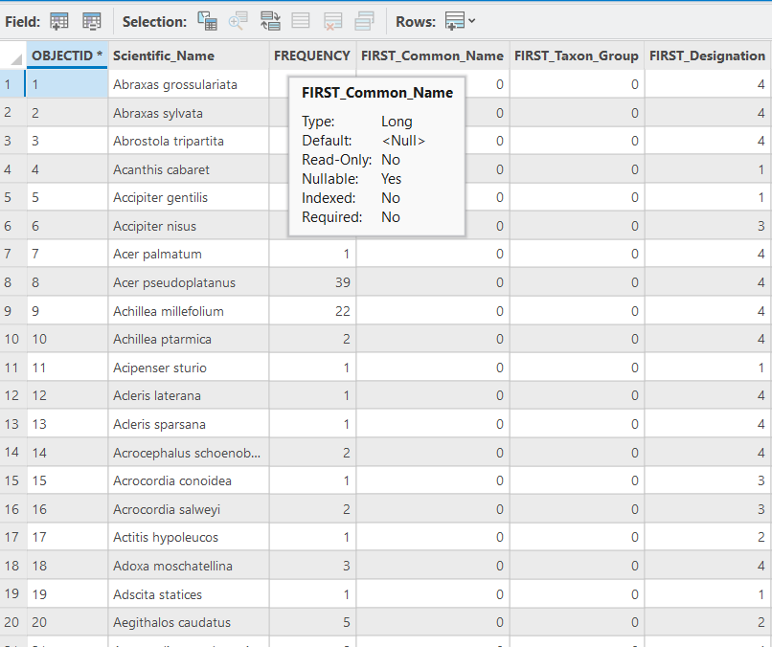Click the Acer pseudoplatanus cell
The height and width of the screenshot is (647, 772).
[189, 283]
